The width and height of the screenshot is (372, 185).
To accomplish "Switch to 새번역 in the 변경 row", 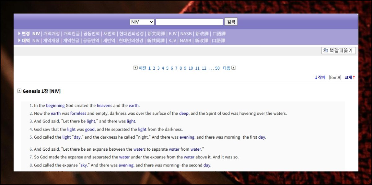I will 109,34.
